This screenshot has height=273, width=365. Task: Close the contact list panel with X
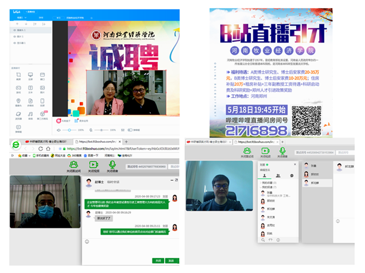[295, 165]
